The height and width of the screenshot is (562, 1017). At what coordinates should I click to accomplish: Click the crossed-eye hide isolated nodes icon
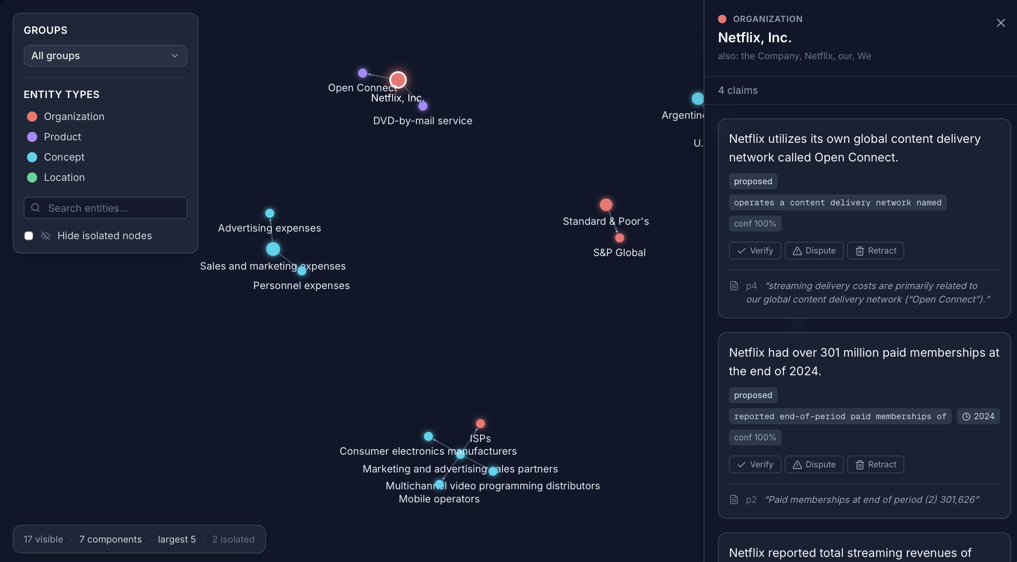[x=46, y=236]
